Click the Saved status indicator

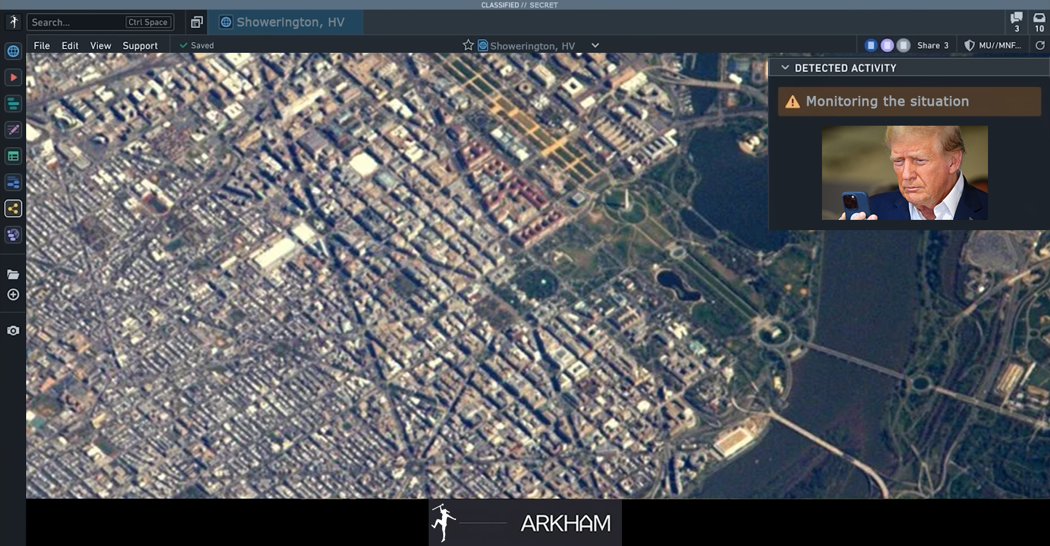click(x=196, y=46)
